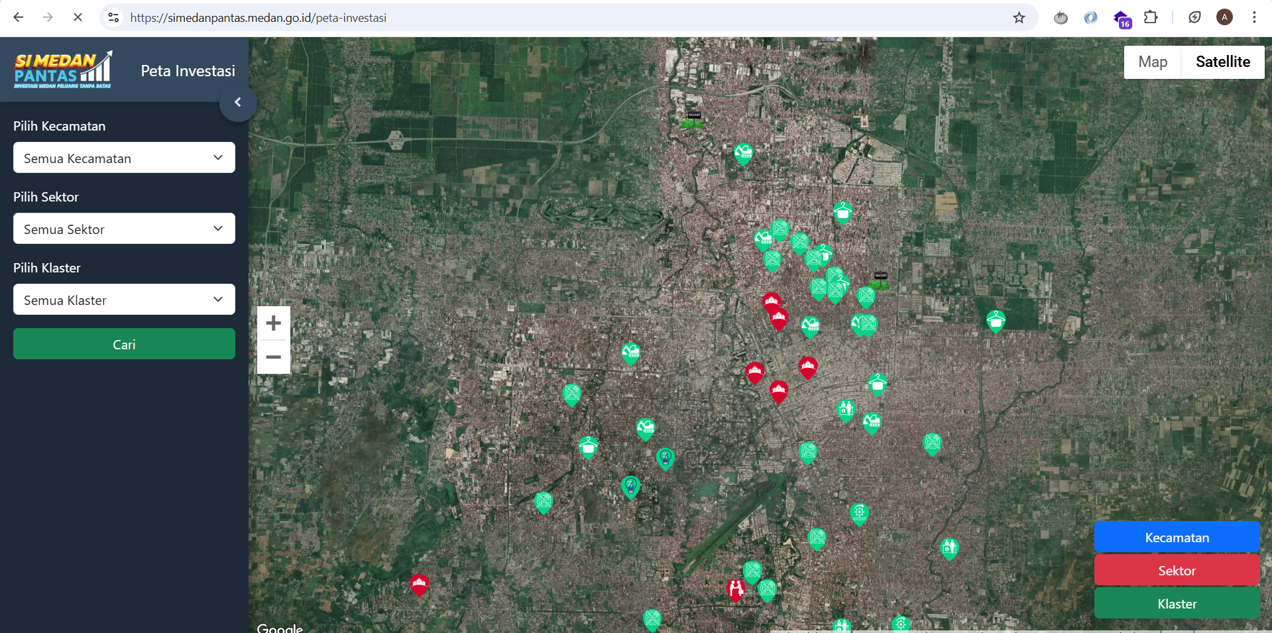Click the isolated red building marker in the southwest
The height and width of the screenshot is (633, 1272).
(x=419, y=585)
